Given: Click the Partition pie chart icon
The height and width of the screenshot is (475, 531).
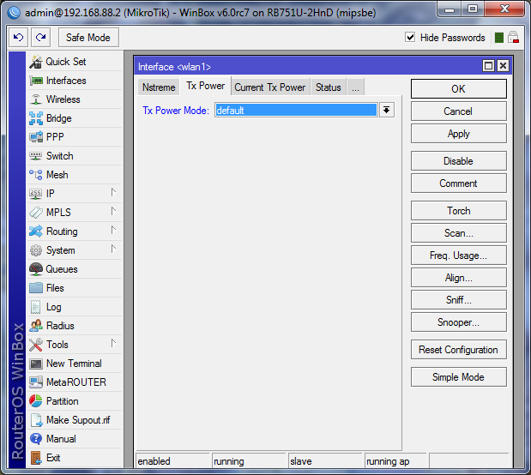Looking at the screenshot, I should tap(35, 401).
